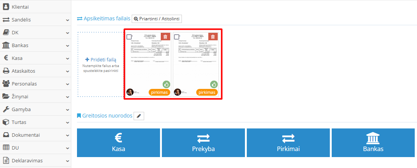Screen dimensions: 417x168
Task: Click orange pirkimas tag on first document
Action: point(159,92)
